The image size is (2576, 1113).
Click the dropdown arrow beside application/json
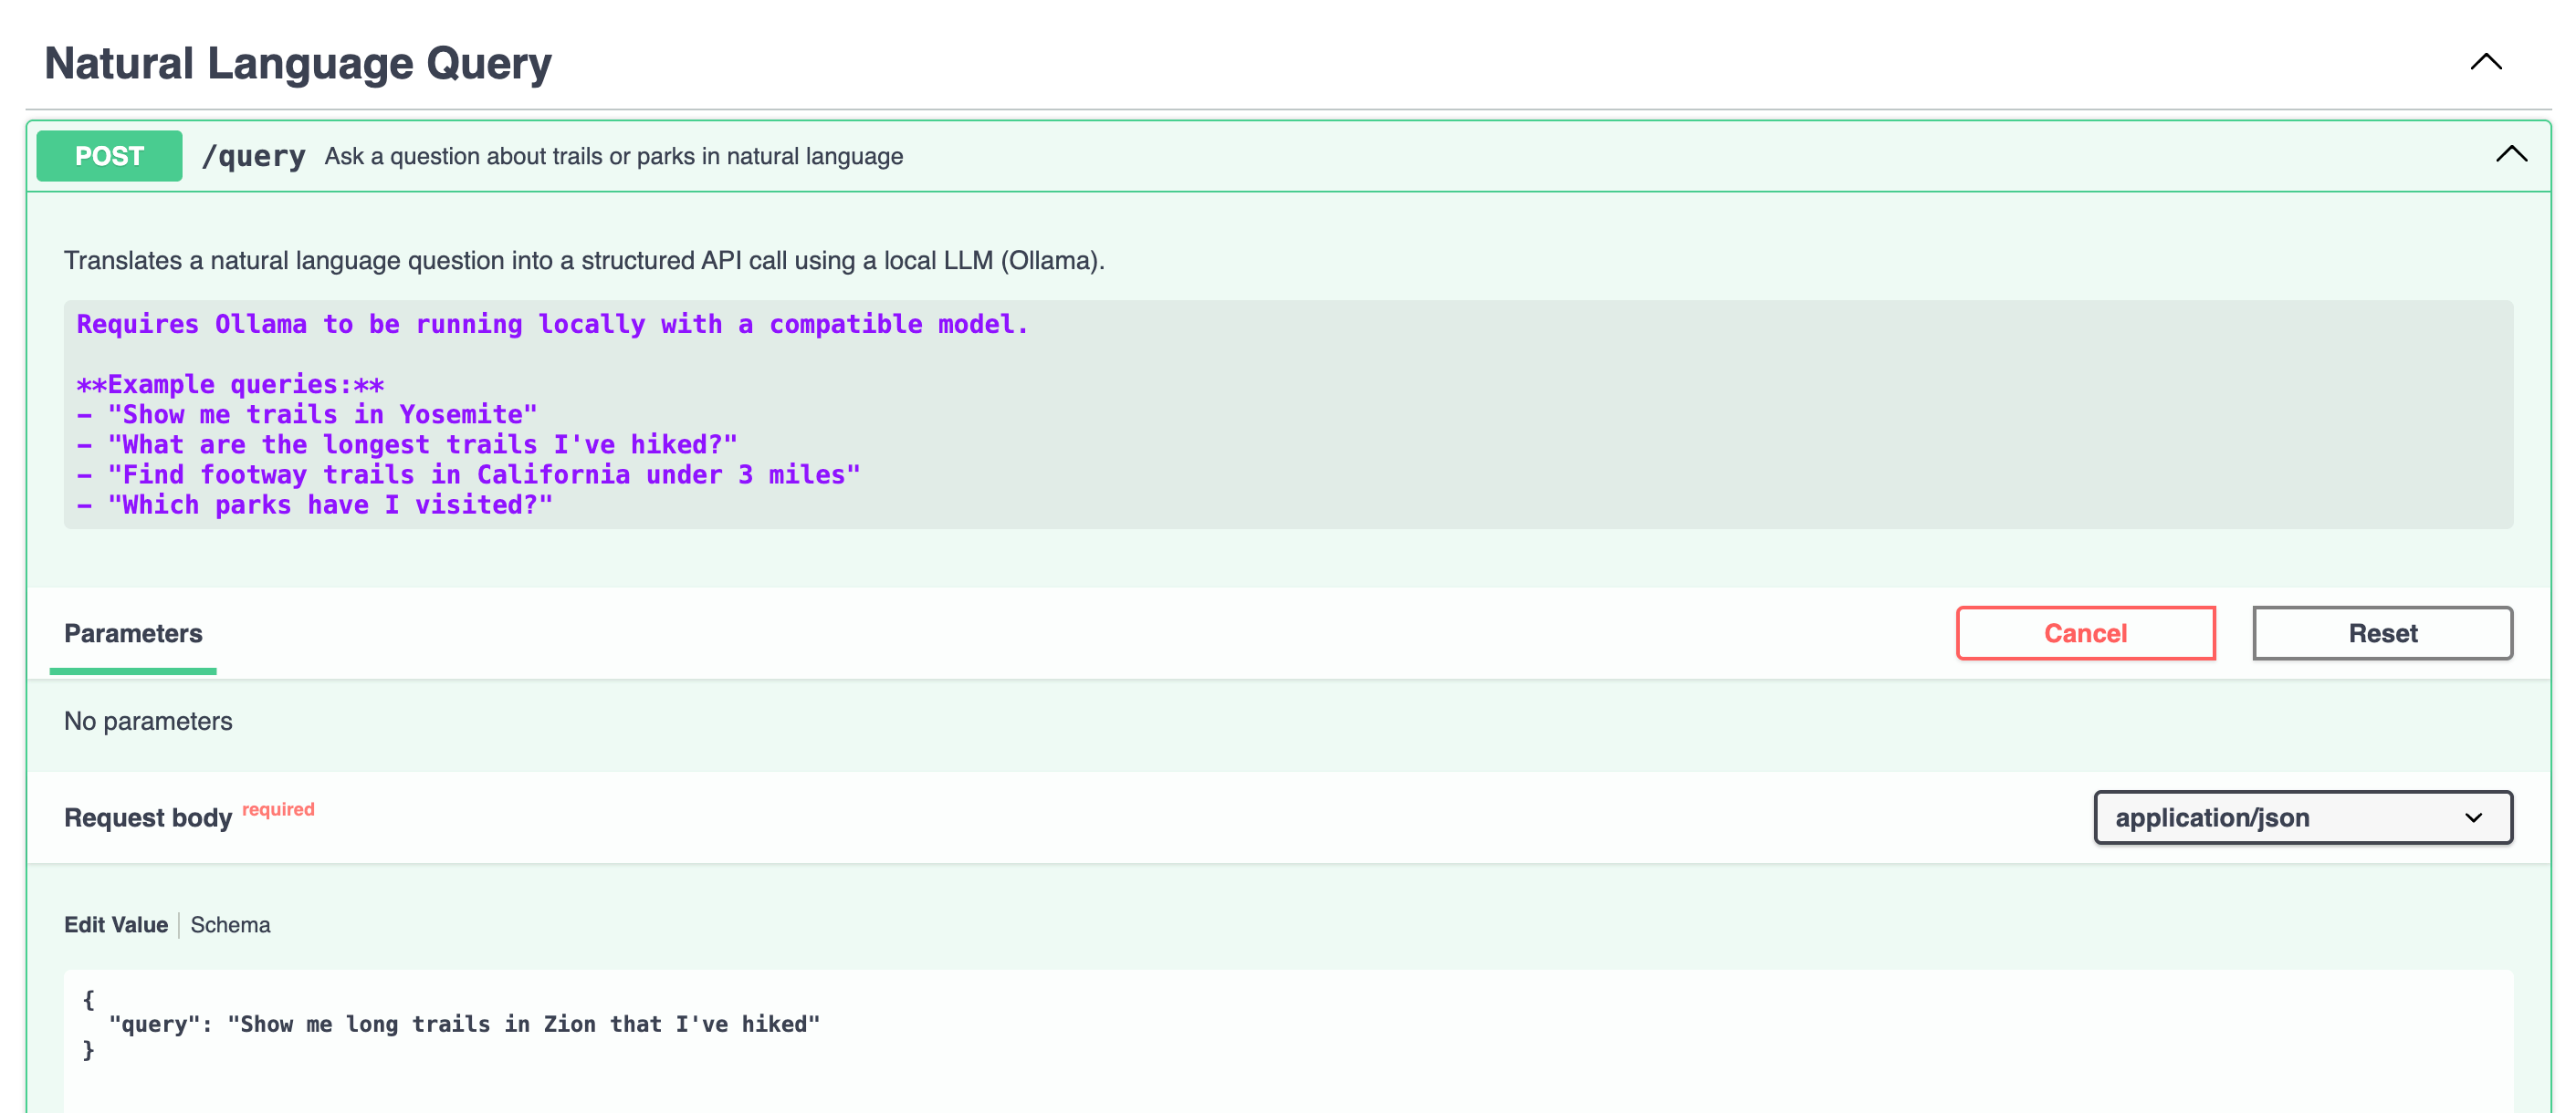click(2473, 817)
